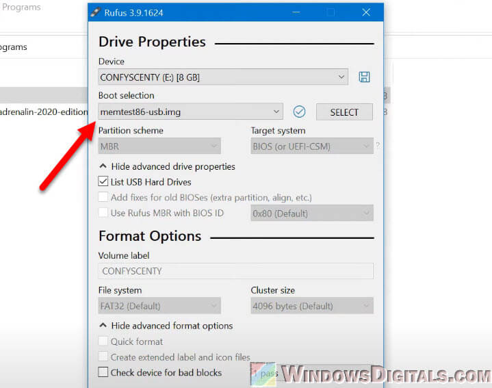This screenshot has width=492, height=388.
Task: Click the save disk image icon
Action: click(x=364, y=77)
